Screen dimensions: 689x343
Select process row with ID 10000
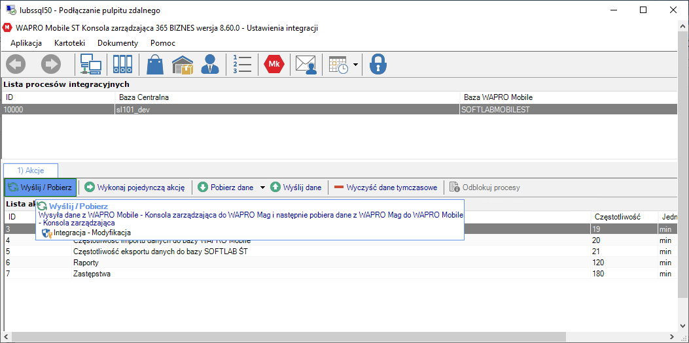coord(341,110)
